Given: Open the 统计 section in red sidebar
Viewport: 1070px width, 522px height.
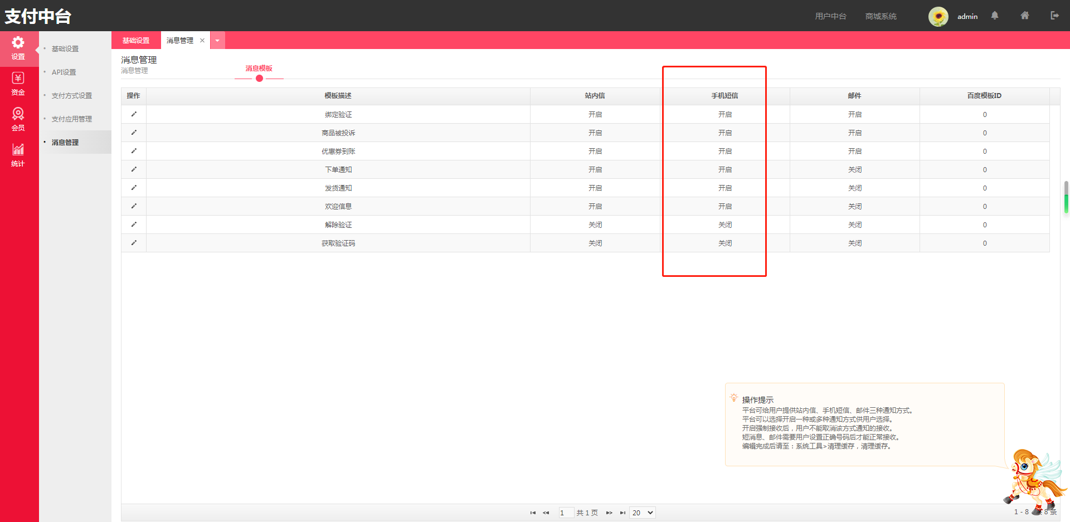Looking at the screenshot, I should [18, 155].
